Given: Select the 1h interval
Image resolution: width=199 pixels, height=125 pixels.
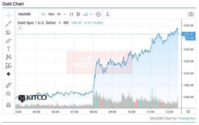Looking at the screenshot, I should [59, 14].
